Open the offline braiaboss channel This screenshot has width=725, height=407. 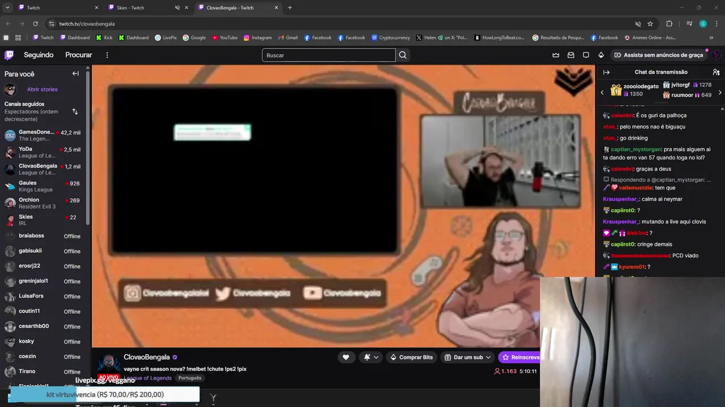(x=42, y=236)
